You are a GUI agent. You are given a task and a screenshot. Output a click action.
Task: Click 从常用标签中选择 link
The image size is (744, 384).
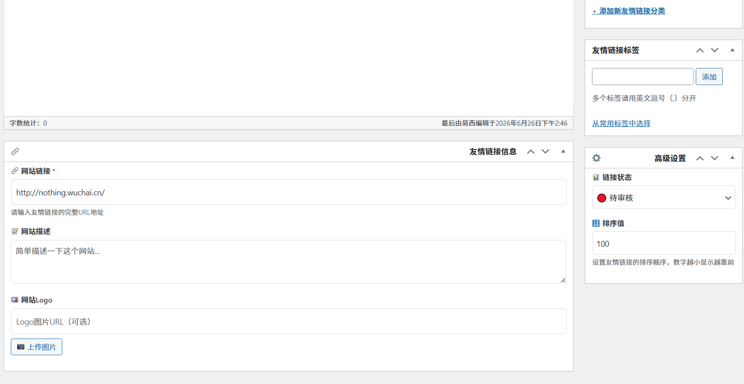pos(621,123)
